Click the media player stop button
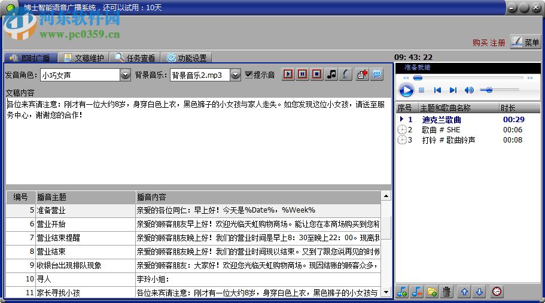This screenshot has width=545, height=303. [421, 90]
